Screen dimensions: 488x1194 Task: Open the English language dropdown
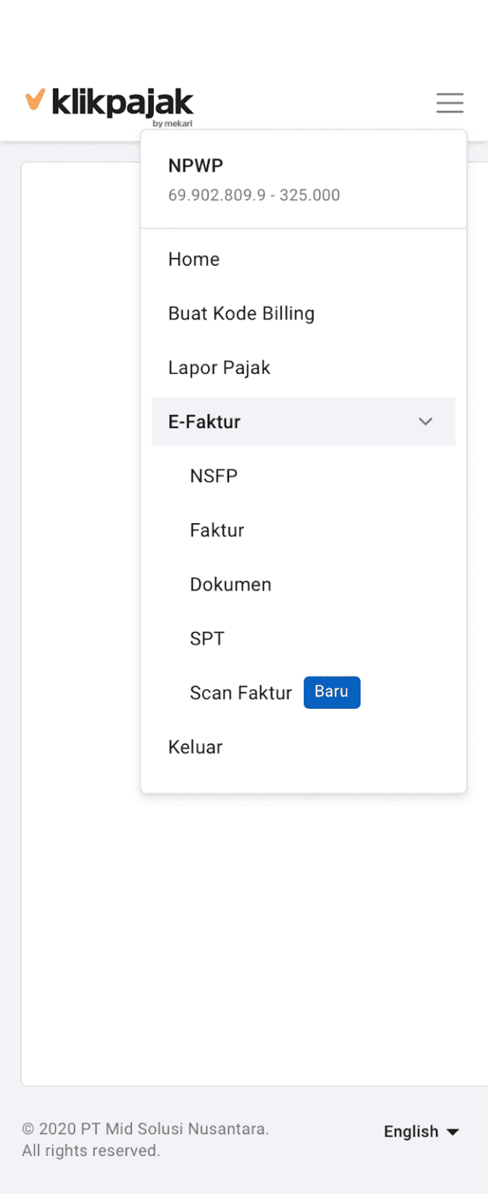410,1131
